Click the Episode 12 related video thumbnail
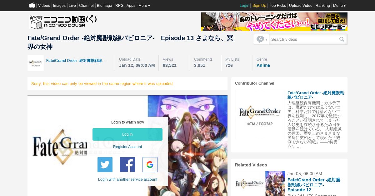 point(260,184)
